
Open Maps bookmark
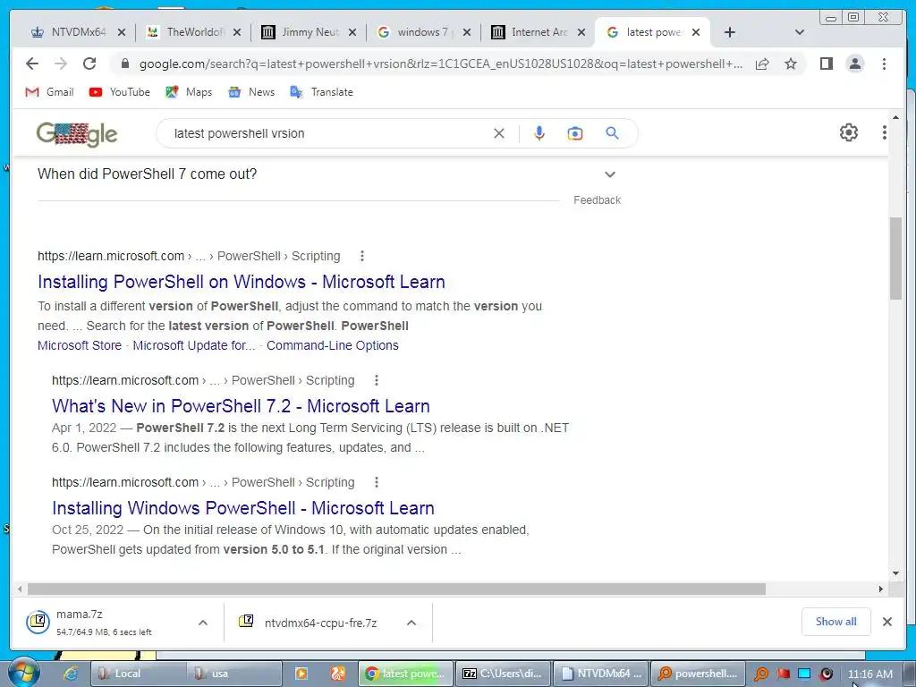(x=189, y=92)
